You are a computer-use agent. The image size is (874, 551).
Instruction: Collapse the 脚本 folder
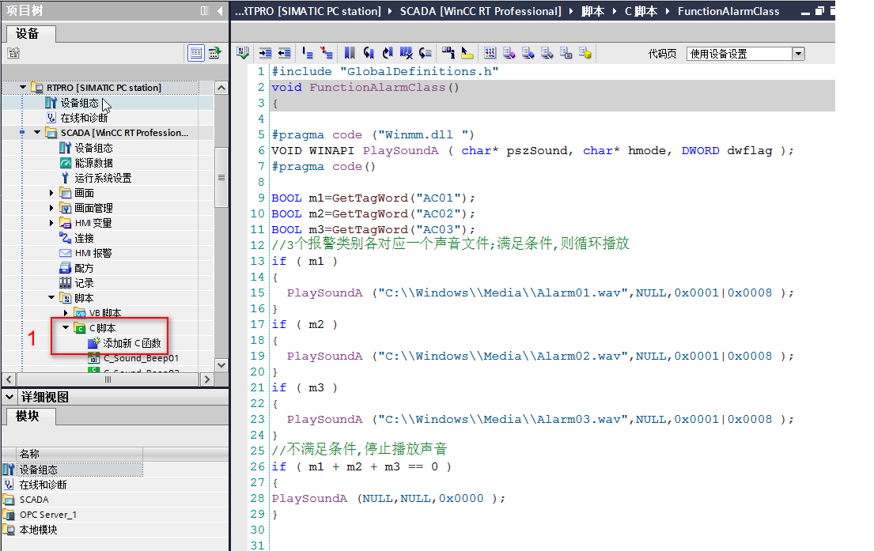(x=51, y=297)
